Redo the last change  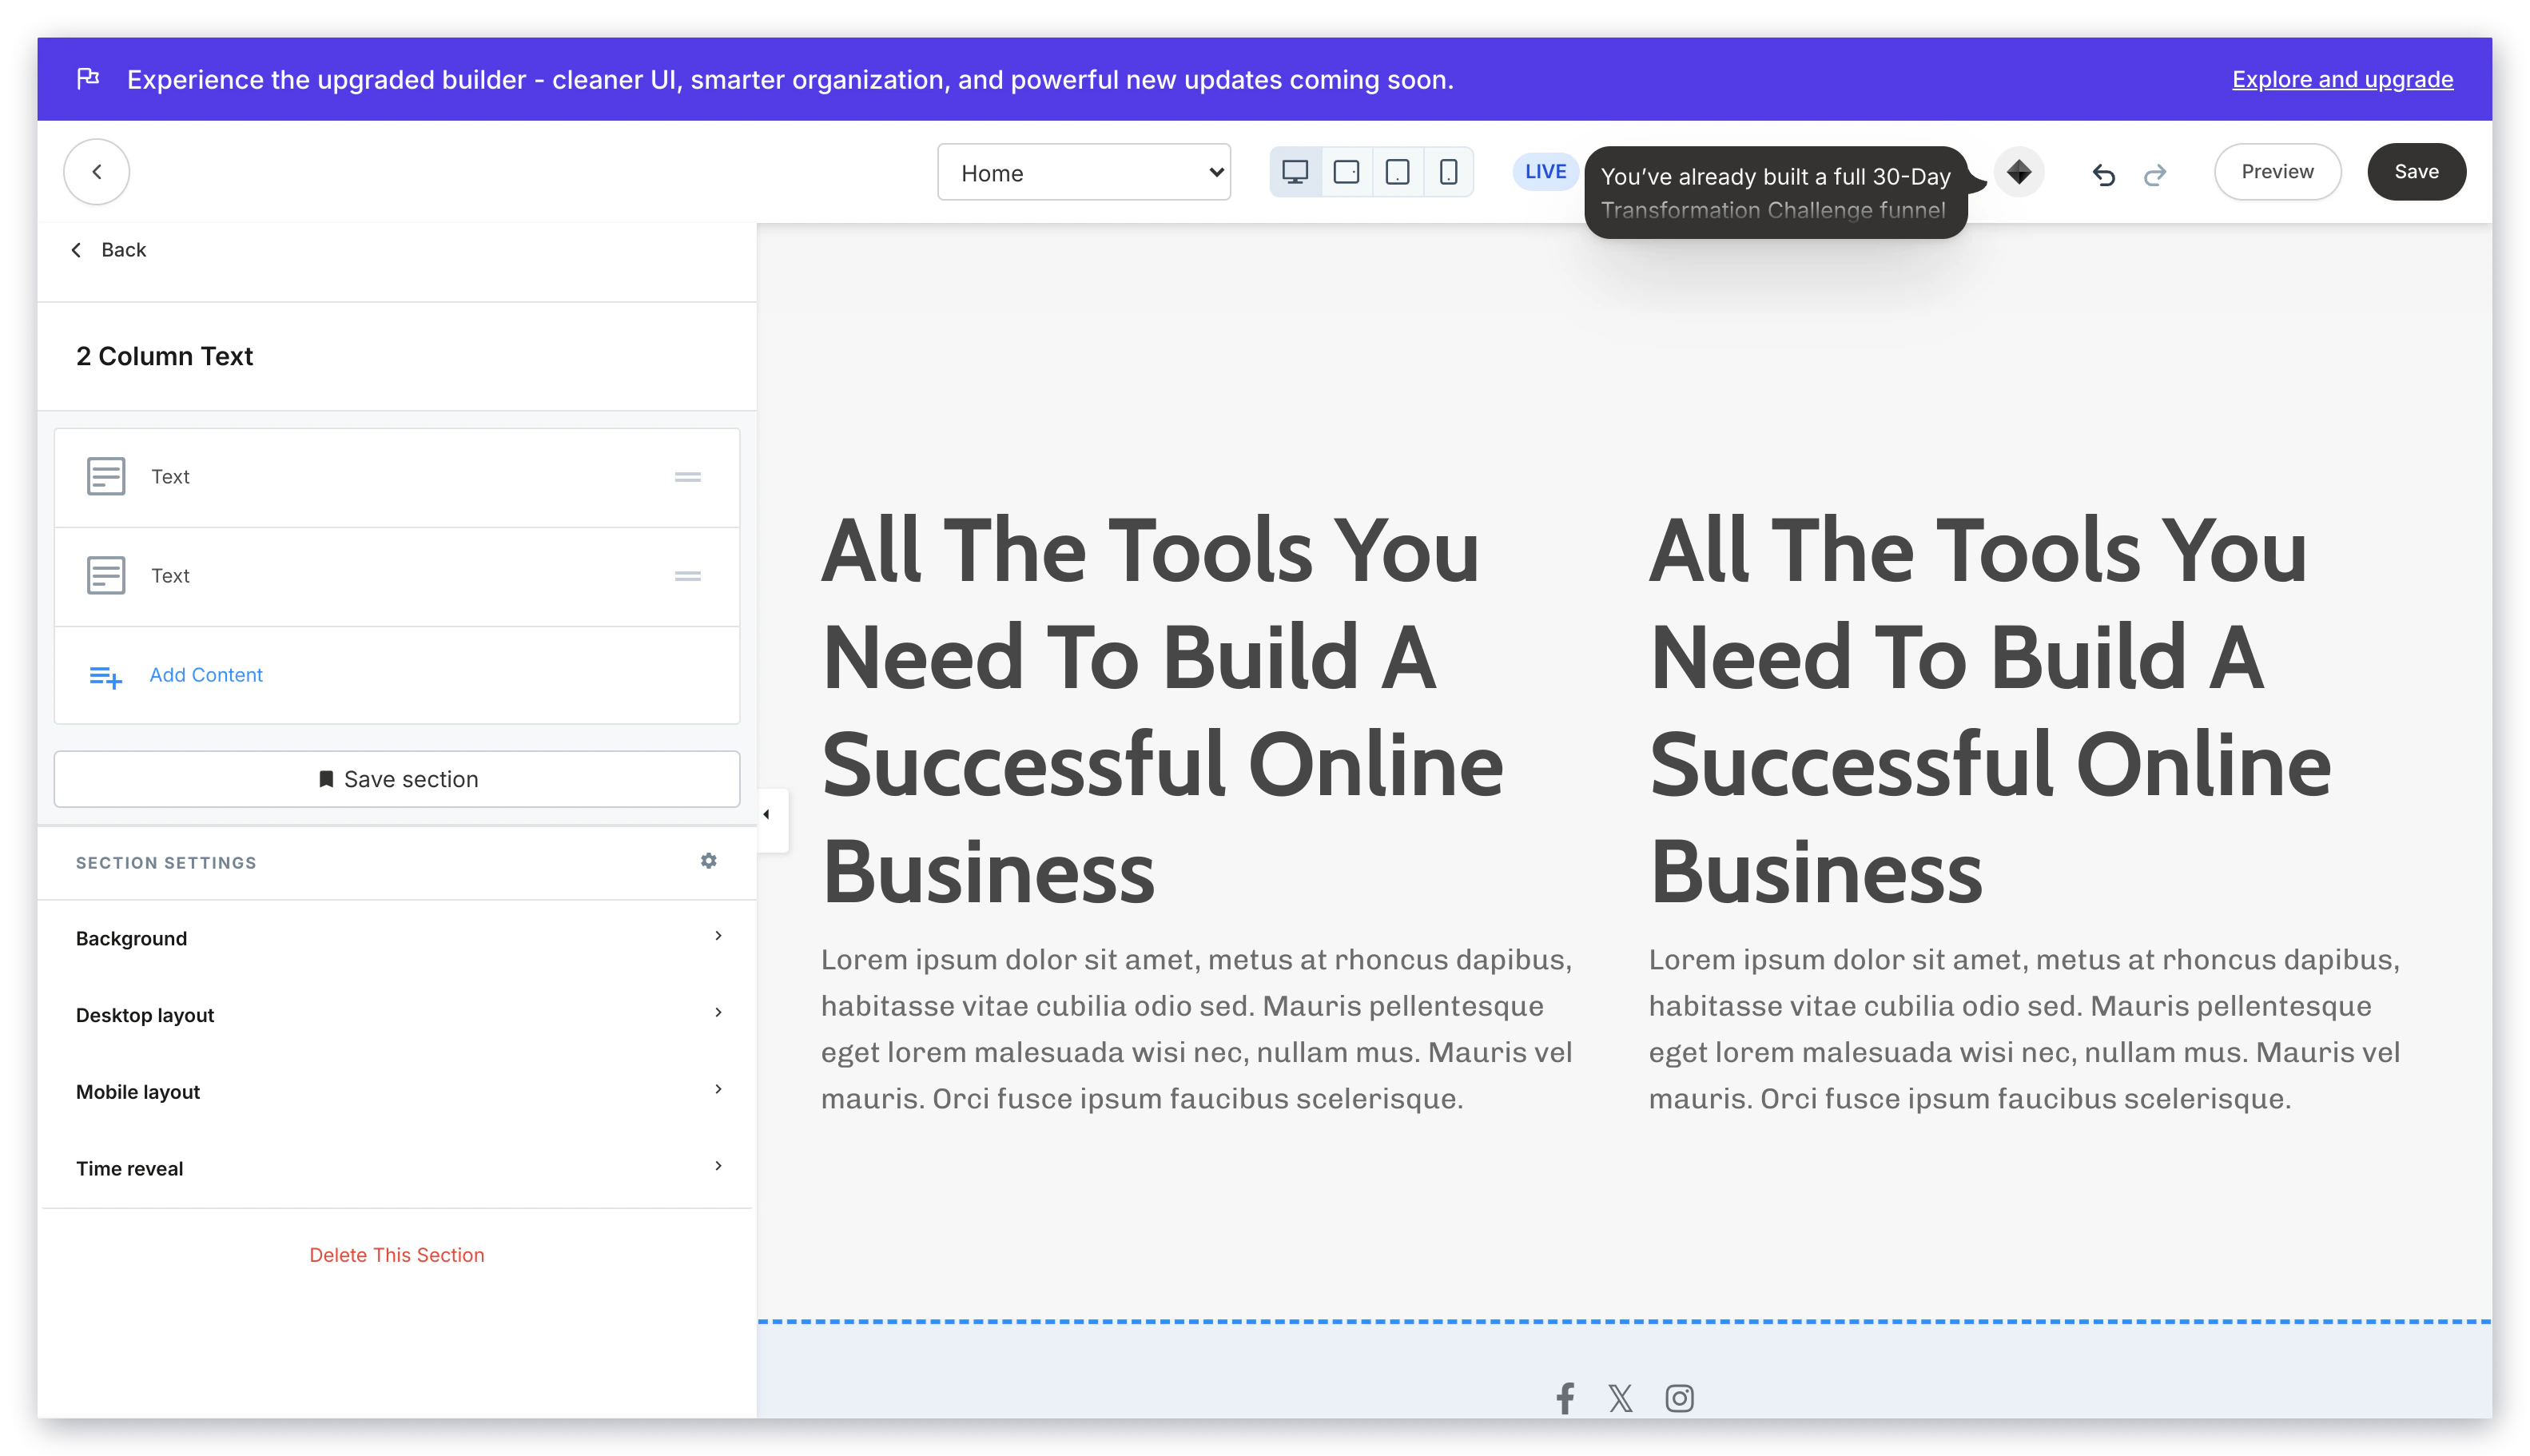coord(2154,174)
